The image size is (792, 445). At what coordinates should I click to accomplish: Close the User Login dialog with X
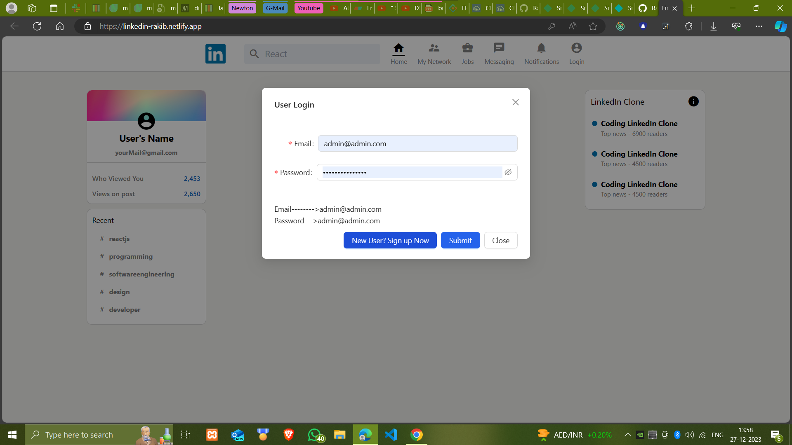click(516, 102)
